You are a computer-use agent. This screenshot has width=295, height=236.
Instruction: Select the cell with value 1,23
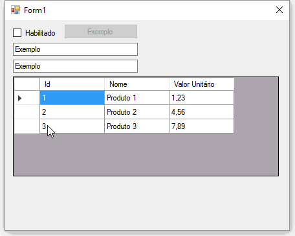202,98
